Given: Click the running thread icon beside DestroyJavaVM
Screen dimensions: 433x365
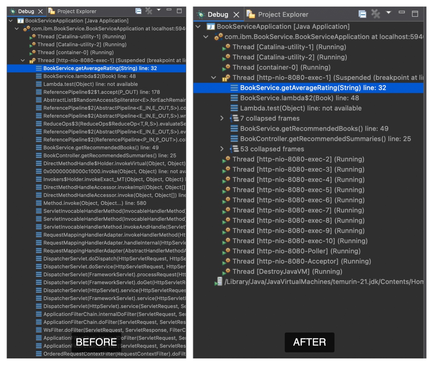Looking at the screenshot, I should point(227,271).
